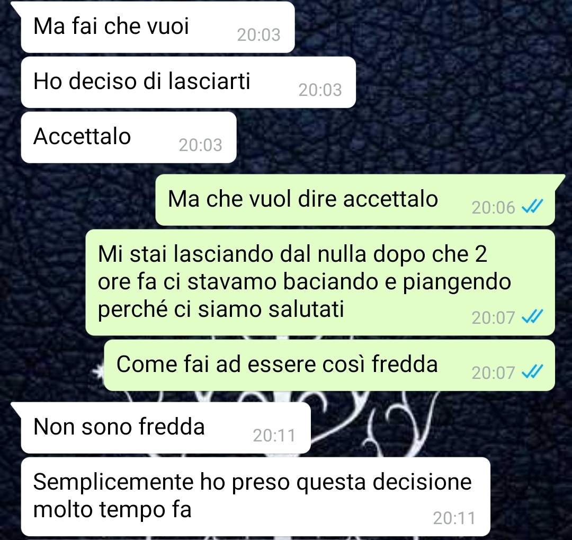Tap the blue double-check icon next to 20:07 on the long message
The height and width of the screenshot is (540, 572).
(533, 317)
